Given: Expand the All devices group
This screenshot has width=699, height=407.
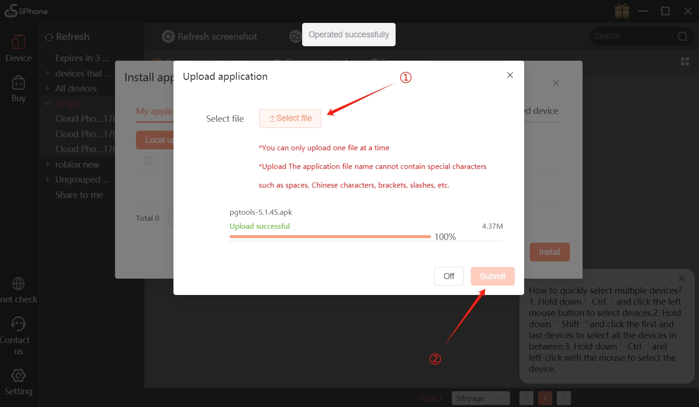Looking at the screenshot, I should coord(48,88).
